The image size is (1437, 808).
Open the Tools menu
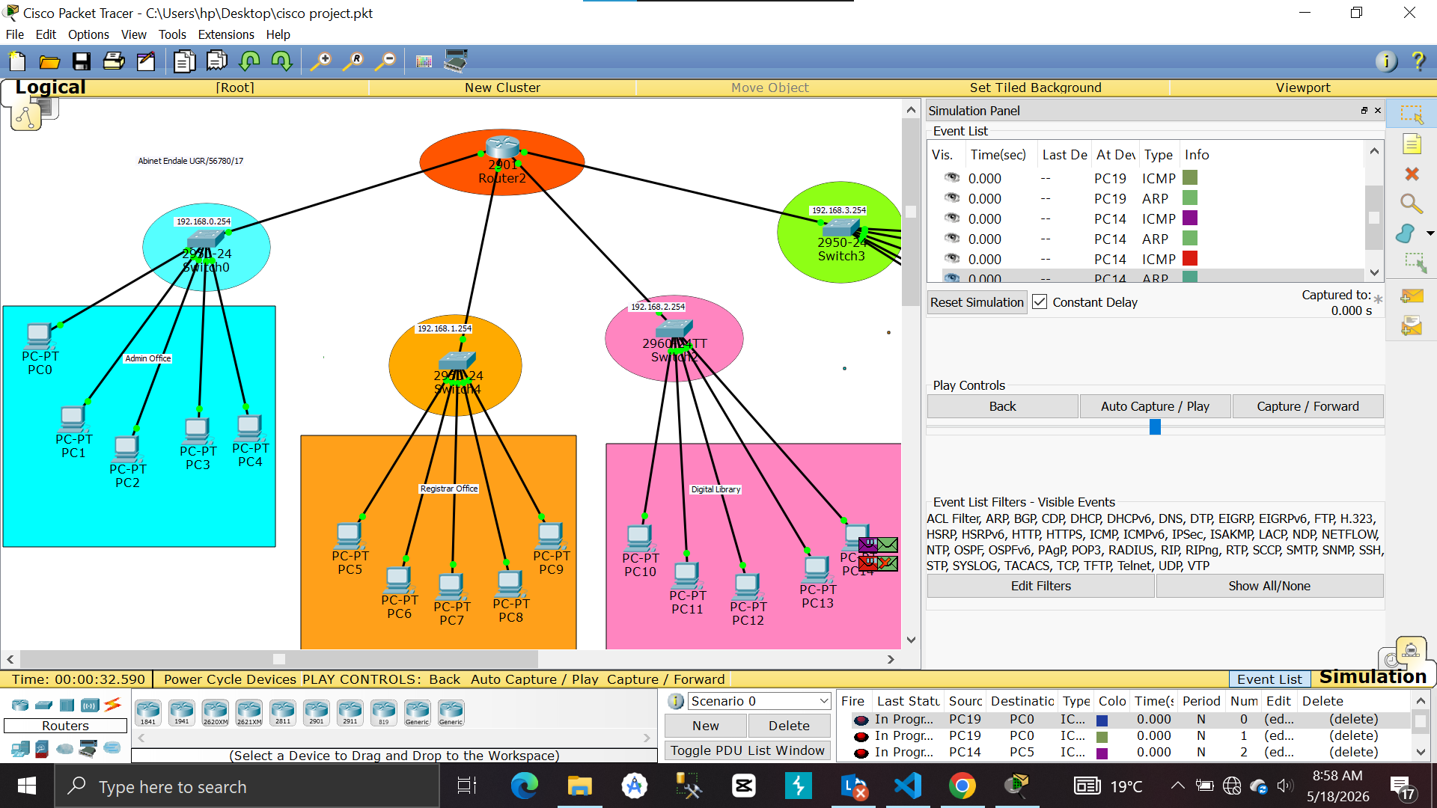tap(172, 34)
